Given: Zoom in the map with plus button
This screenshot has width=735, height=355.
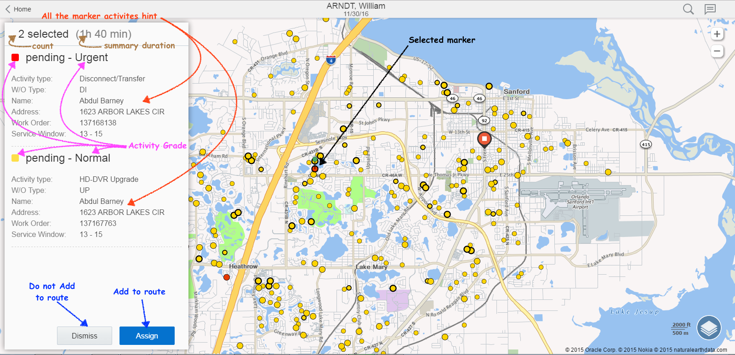Looking at the screenshot, I should click(717, 34).
